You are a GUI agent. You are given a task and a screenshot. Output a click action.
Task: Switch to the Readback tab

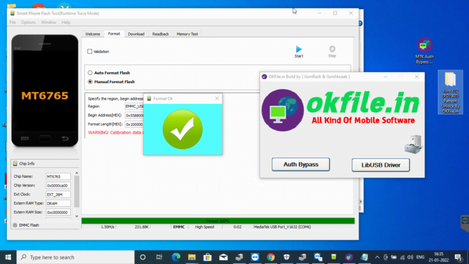point(161,34)
